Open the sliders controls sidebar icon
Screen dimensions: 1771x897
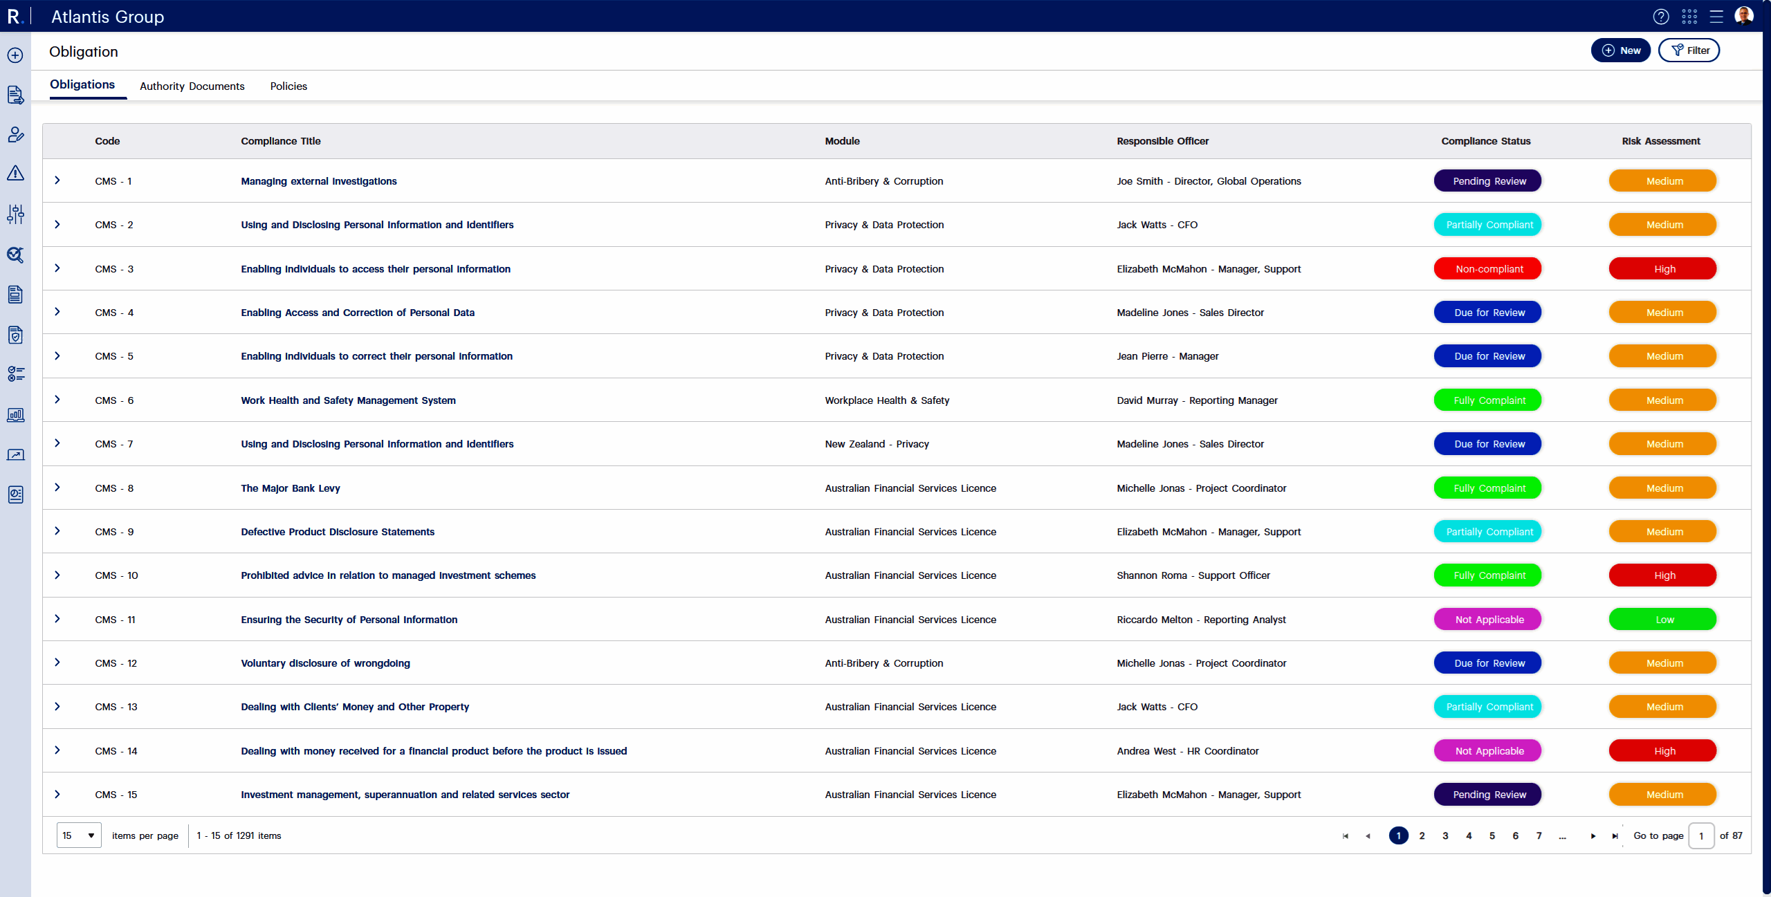click(x=15, y=214)
